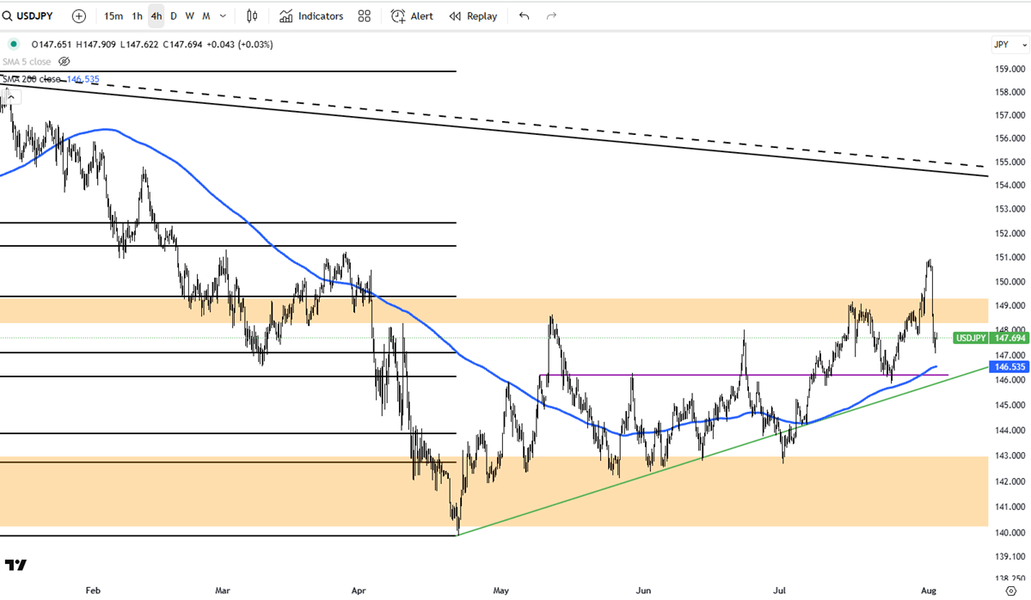Open the indicator templates grid icon
Image resolution: width=1031 pixels, height=600 pixels.
pyautogui.click(x=365, y=15)
